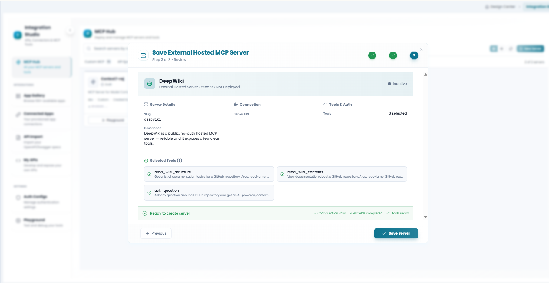Click the DeepWiki globe icon
The height and width of the screenshot is (283, 549).
tap(150, 84)
